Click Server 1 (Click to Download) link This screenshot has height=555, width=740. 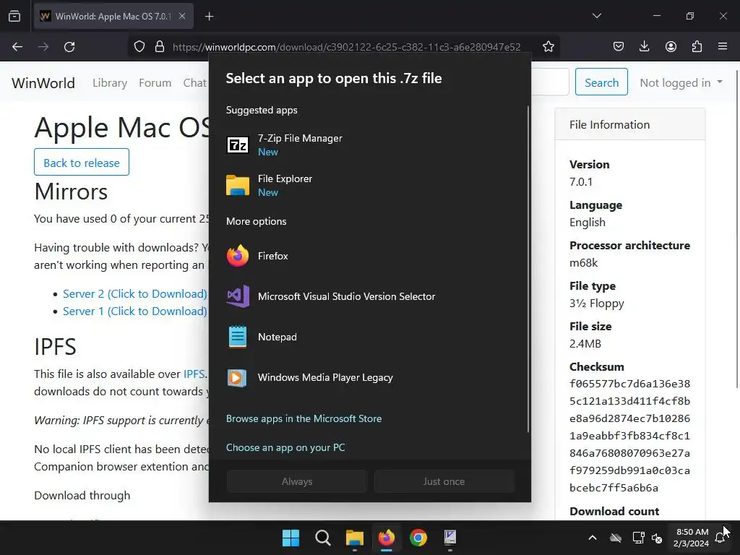(x=135, y=311)
